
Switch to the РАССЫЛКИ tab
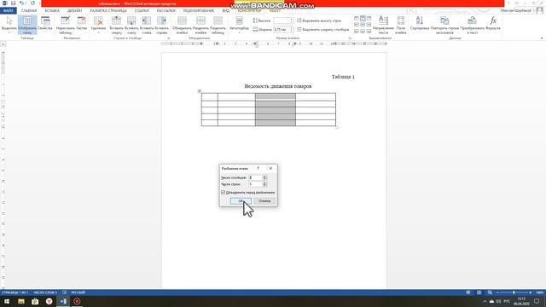pos(166,11)
